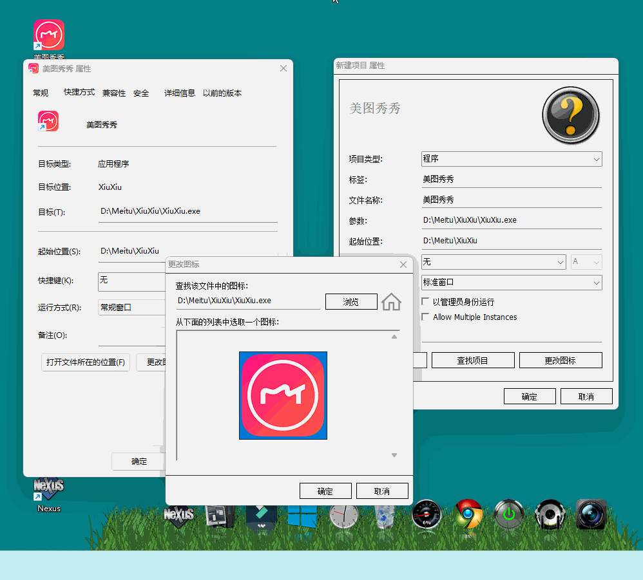Click the question mark icon in 新建项目 属性

click(571, 115)
